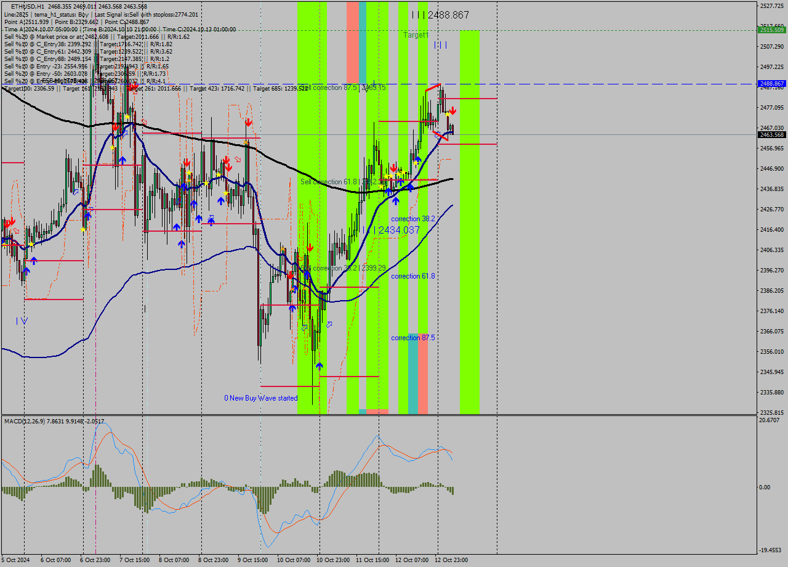Click the 2446.900 price axis value
The height and width of the screenshot is (567, 788).
[x=772, y=168]
